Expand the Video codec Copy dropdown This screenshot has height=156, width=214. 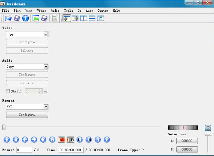coord(46,34)
